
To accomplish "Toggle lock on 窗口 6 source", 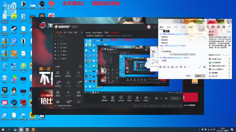I will 58,55.
